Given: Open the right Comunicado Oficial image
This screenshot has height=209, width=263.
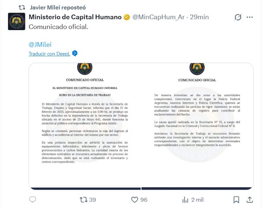Looking at the screenshot, I should pos(197,126).
